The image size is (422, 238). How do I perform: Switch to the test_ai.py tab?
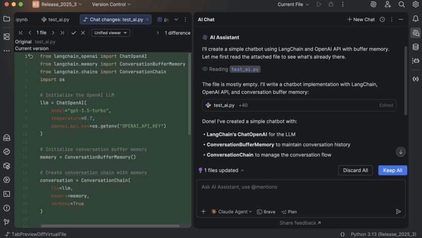pyautogui.click(x=58, y=20)
